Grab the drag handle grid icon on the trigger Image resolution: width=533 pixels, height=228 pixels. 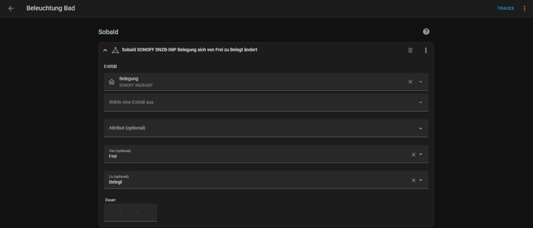tap(410, 50)
